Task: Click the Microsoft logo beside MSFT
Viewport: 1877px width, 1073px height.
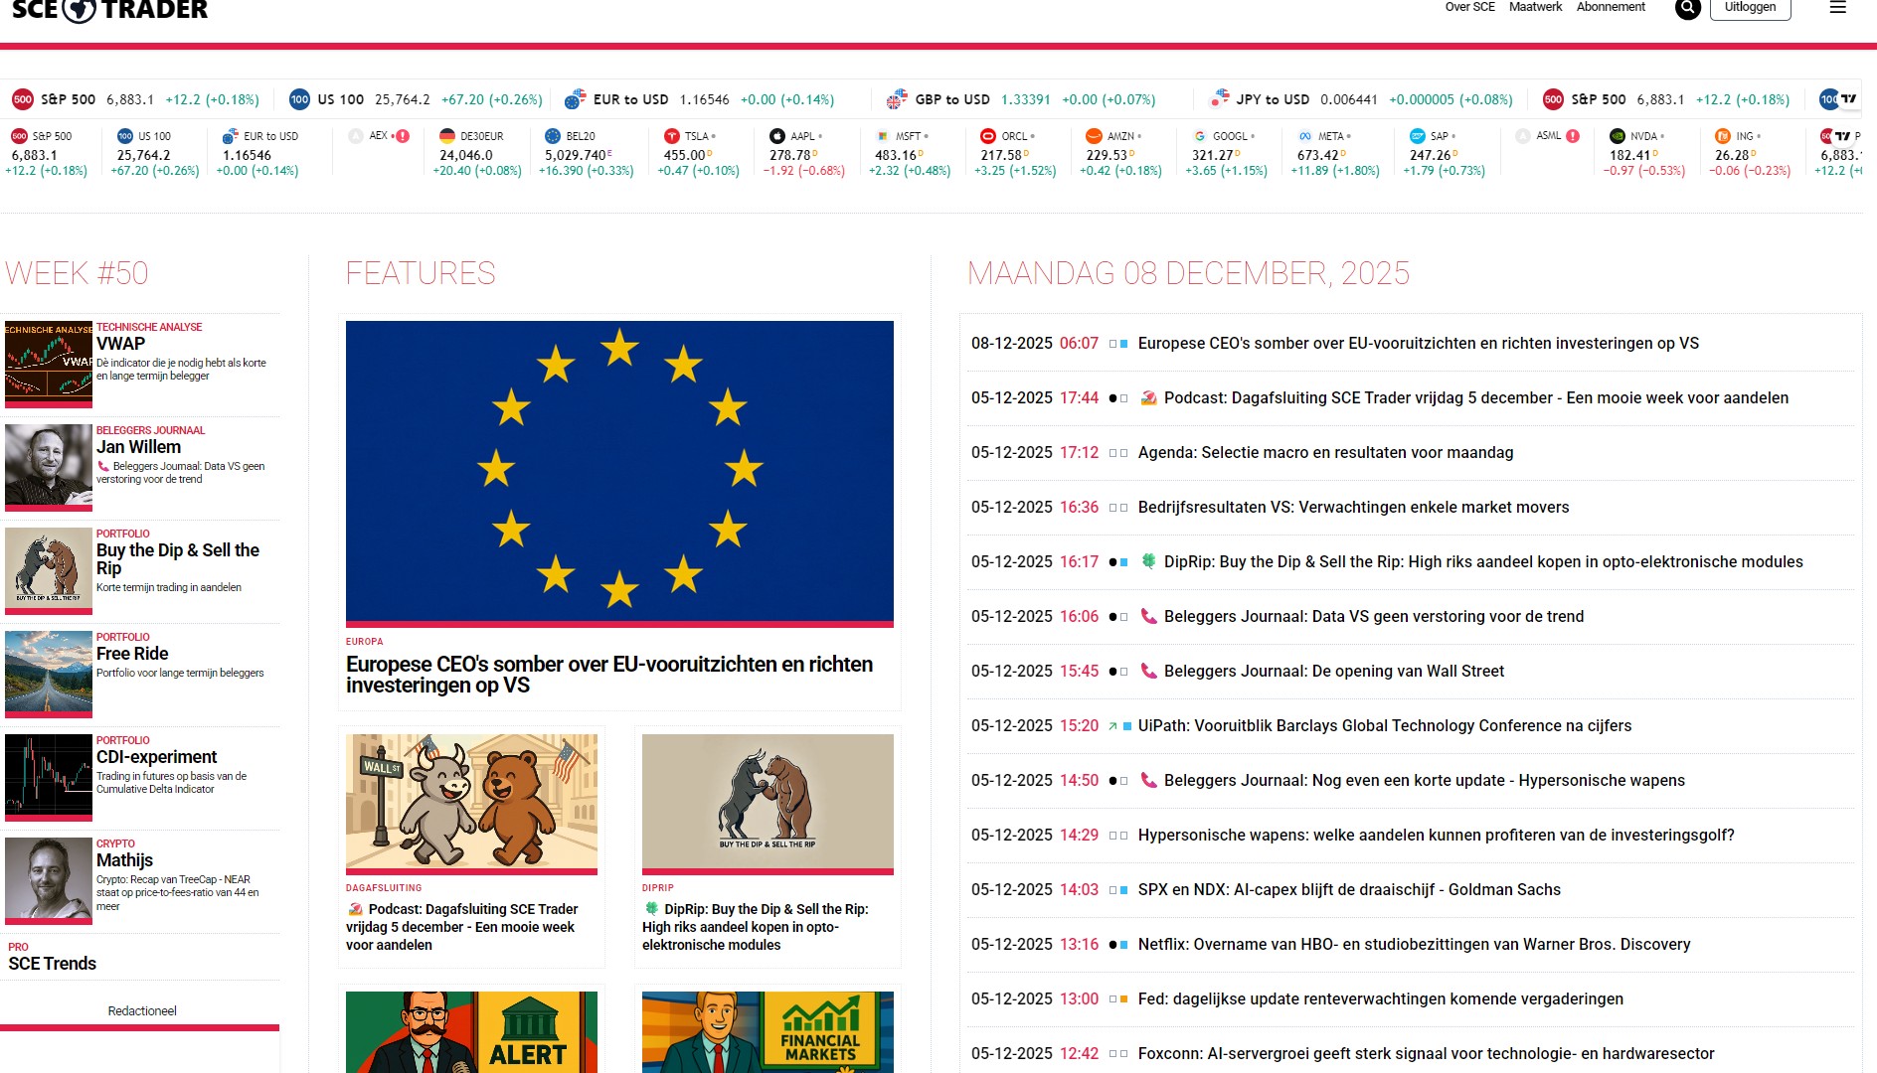Action: tap(883, 136)
